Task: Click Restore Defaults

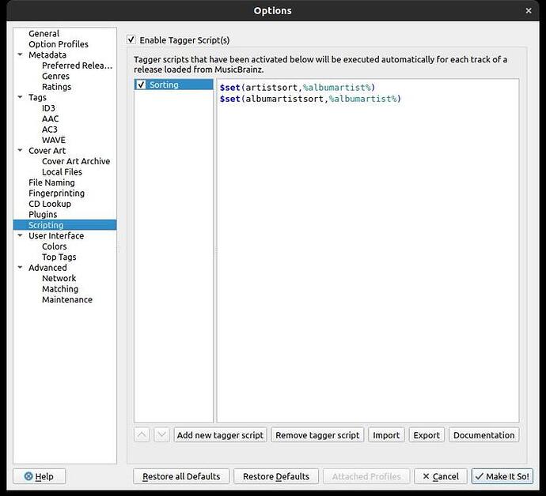Action: click(276, 476)
